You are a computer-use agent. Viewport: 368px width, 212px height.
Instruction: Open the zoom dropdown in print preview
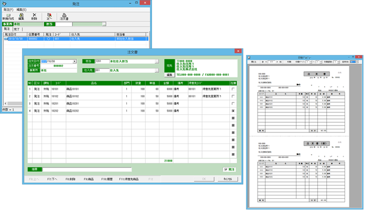(357, 62)
